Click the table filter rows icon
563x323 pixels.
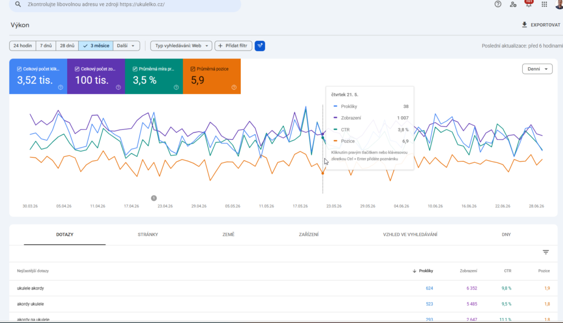[x=546, y=252]
